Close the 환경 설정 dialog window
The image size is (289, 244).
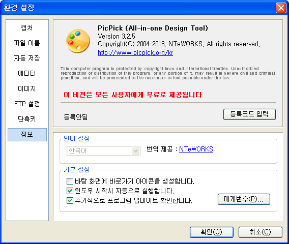[x=281, y=8]
